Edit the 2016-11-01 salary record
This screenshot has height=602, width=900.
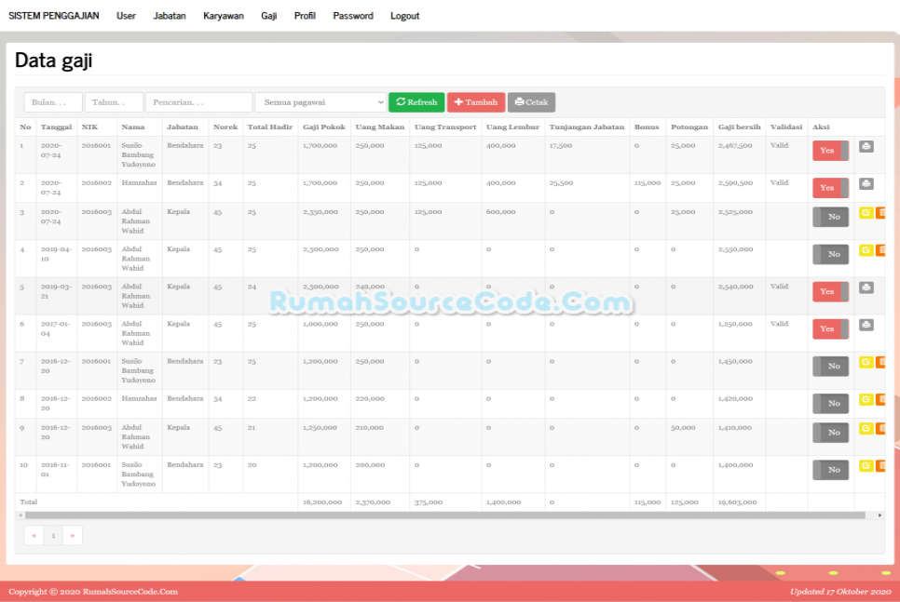(x=865, y=465)
